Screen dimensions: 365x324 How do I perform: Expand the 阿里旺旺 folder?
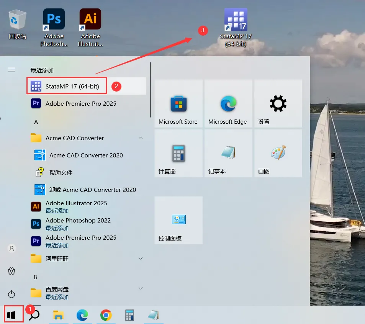pyautogui.click(x=87, y=259)
